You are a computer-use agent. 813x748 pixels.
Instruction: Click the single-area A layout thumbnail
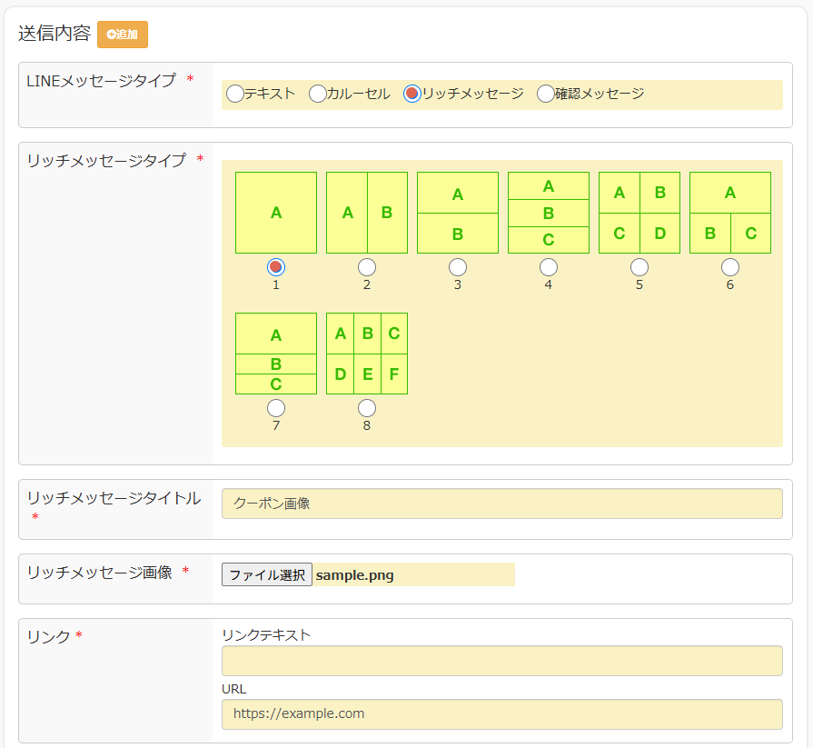point(276,213)
